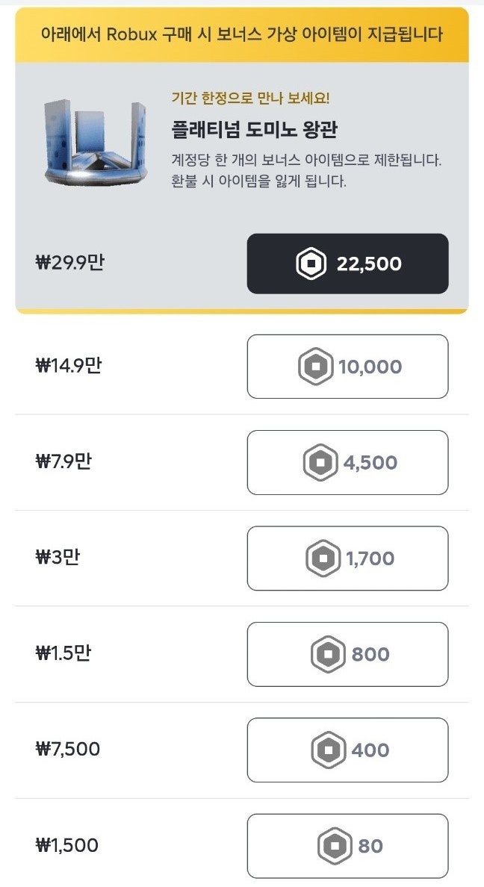Purchase the 10,000 Robux package
484x887 pixels.
click(348, 367)
